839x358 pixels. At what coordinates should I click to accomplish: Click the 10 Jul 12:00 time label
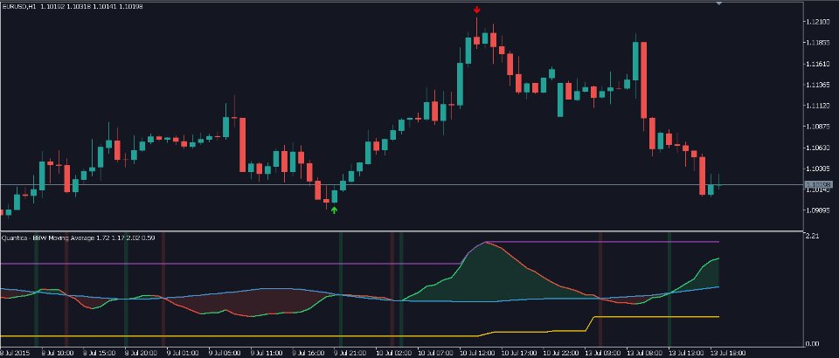tap(475, 353)
